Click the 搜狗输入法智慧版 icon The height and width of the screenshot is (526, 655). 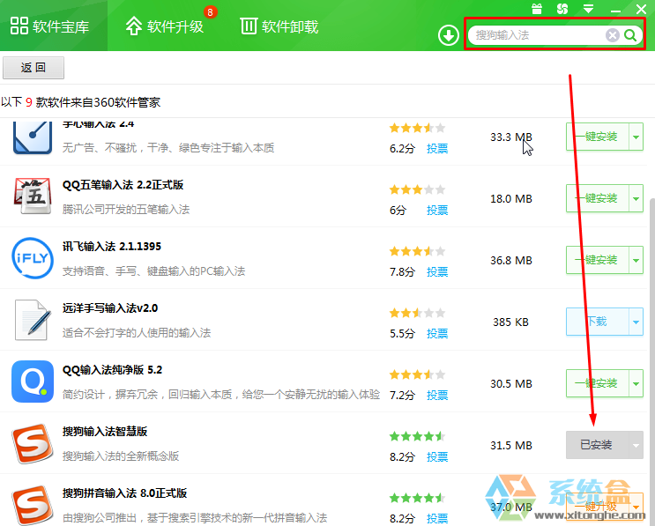[x=33, y=443]
